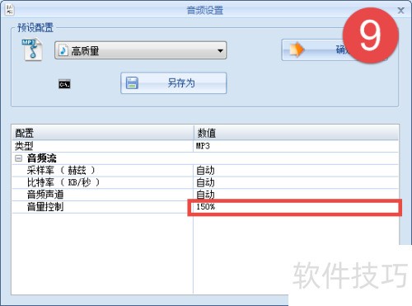Click the MP3 file format icon
The width and height of the screenshot is (412, 306).
tap(32, 49)
